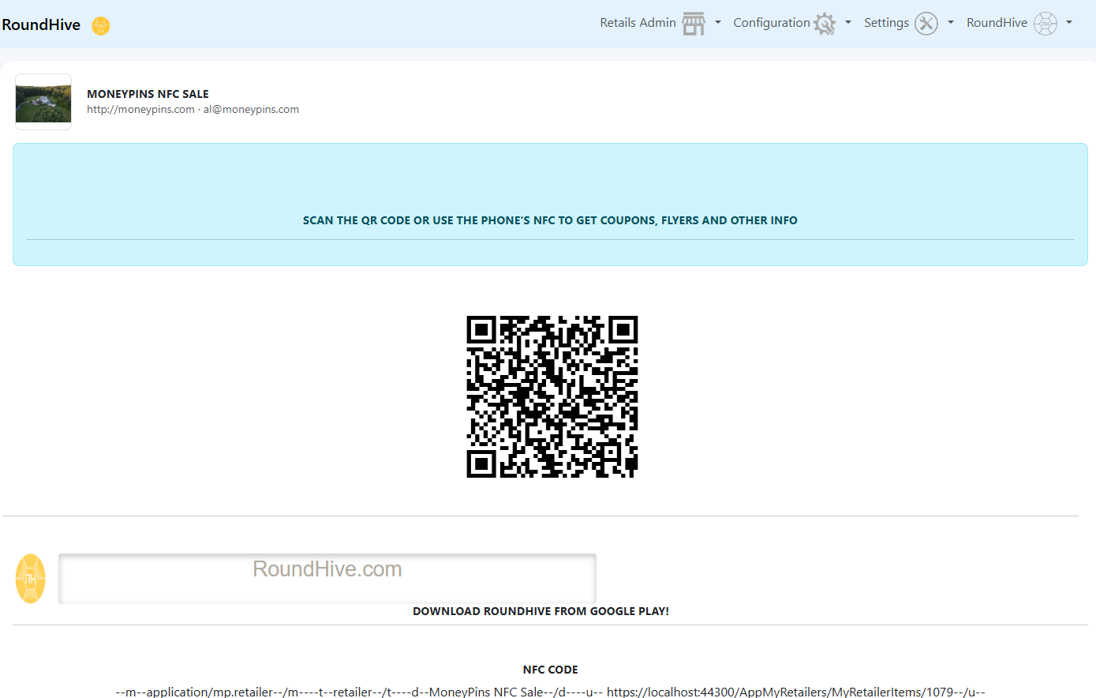Screen dimensions: 1096x698
Task: Click the MoneyPins retailer thumbnail photo
Action: click(43, 102)
